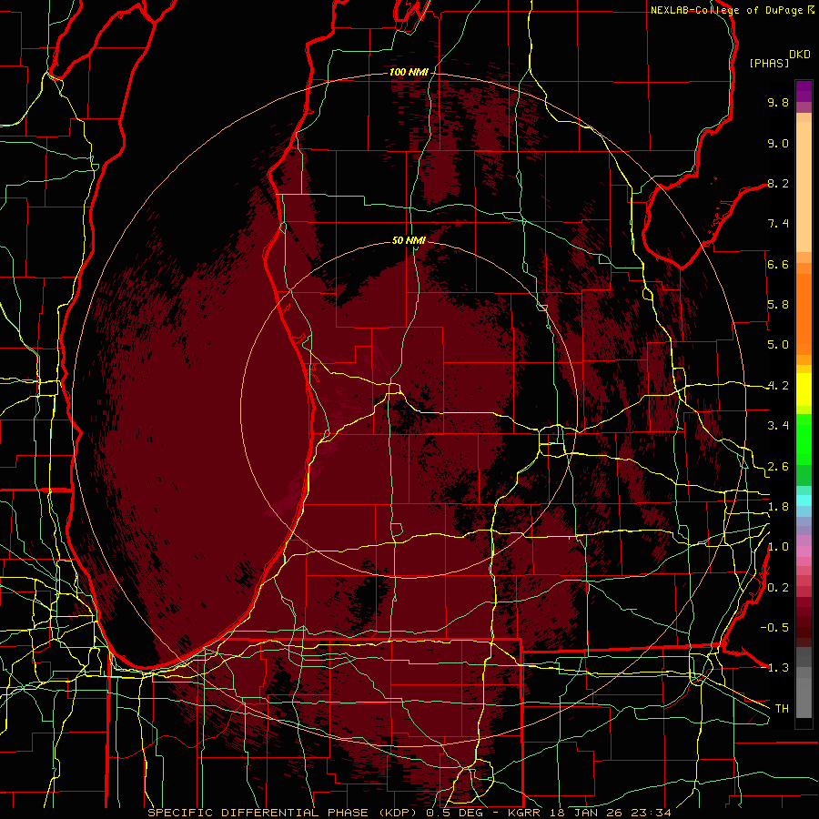Click the 2.6 value on the scale
This screenshot has width=819, height=819.
pos(778,467)
